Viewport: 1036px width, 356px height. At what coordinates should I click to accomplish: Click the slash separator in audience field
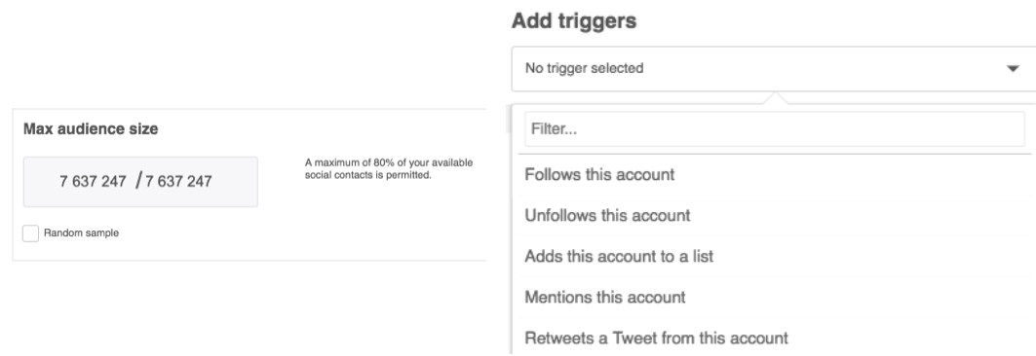coord(138,181)
